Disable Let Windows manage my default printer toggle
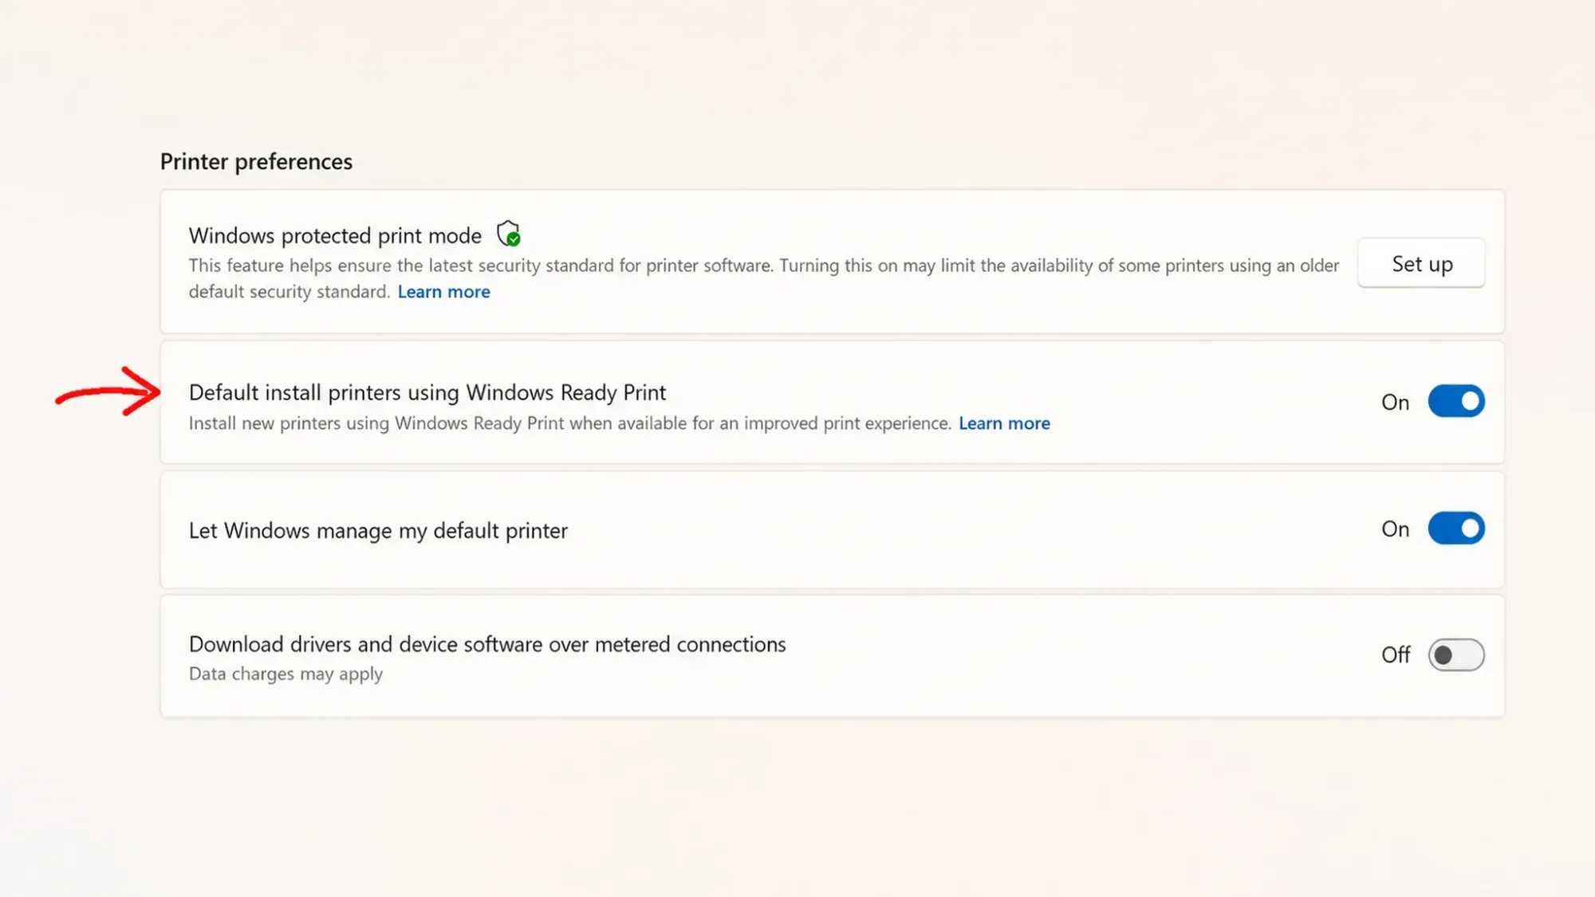Image resolution: width=1595 pixels, height=897 pixels. [1456, 529]
